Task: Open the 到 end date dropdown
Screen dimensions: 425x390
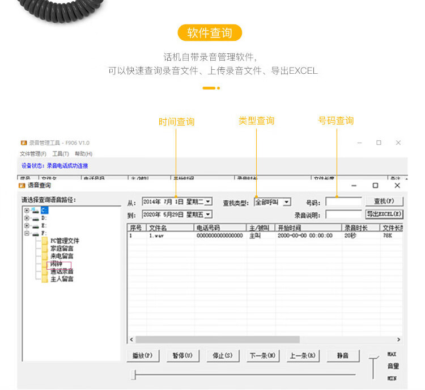Action: point(208,215)
